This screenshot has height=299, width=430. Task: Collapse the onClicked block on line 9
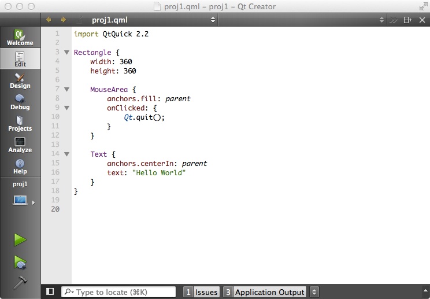(66, 108)
